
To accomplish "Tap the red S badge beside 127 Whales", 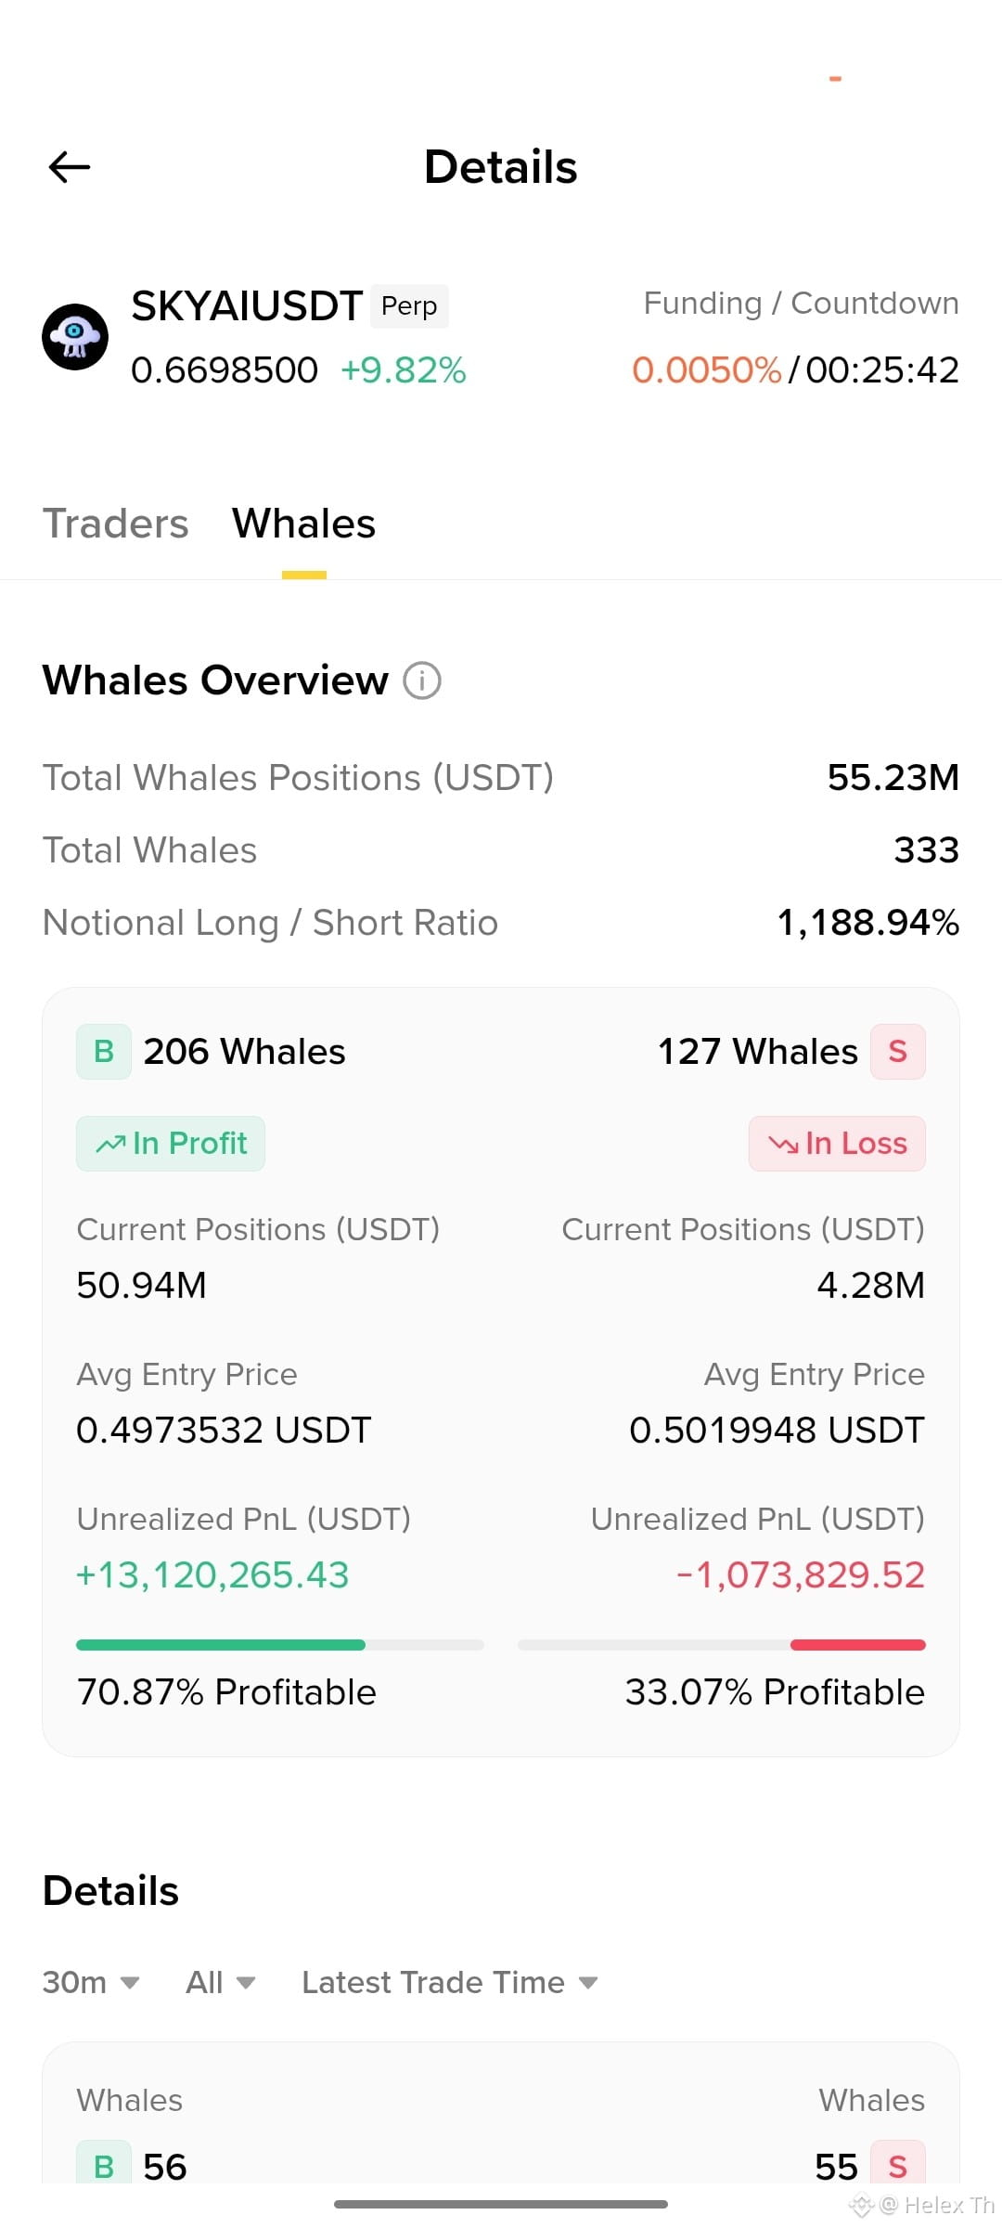I will [x=898, y=1052].
